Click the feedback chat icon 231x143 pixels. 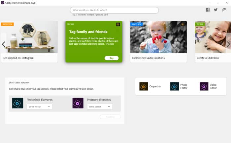(224, 10)
